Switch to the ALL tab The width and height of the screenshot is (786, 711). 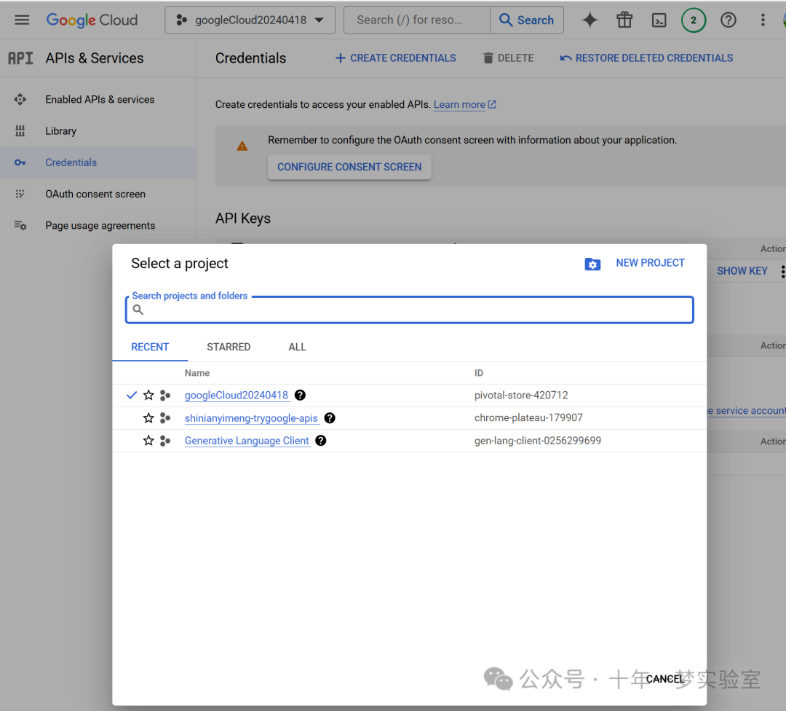(297, 347)
